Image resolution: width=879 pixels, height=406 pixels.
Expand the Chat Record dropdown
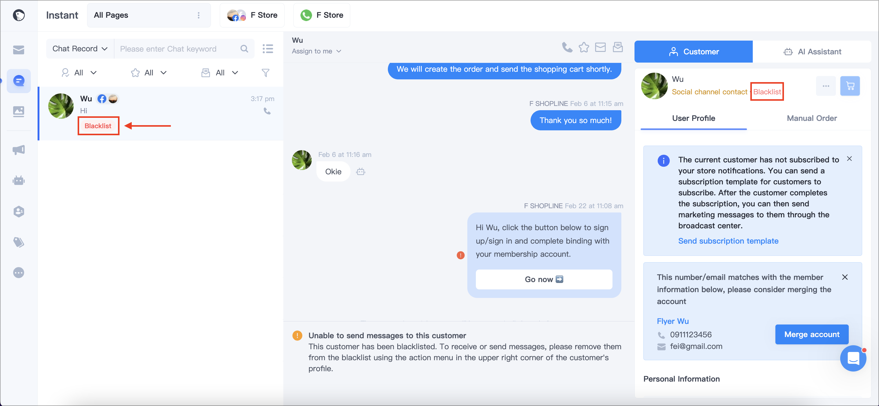(x=80, y=49)
